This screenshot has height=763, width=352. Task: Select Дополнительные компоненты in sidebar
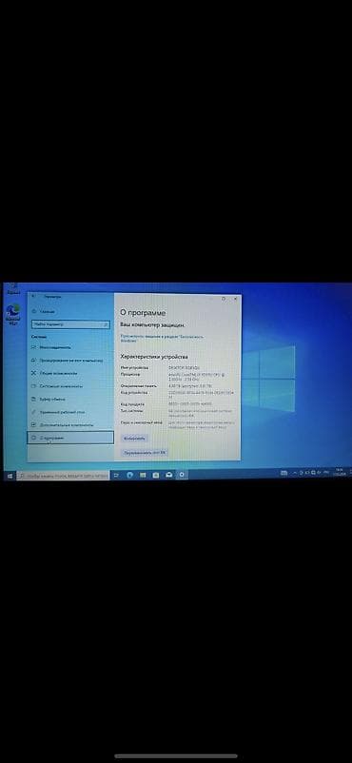[x=70, y=425]
